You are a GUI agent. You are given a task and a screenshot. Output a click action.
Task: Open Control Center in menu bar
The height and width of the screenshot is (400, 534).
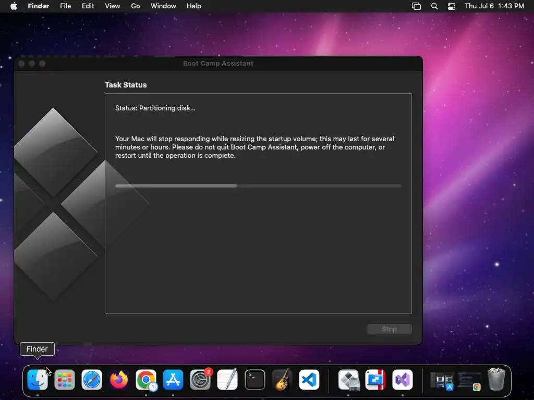click(x=452, y=6)
